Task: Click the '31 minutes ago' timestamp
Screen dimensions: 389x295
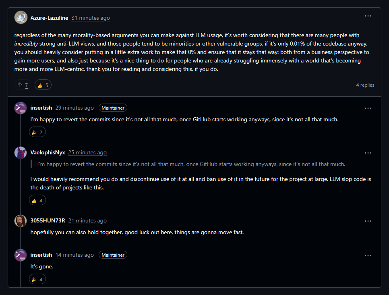Action: [x=91, y=18]
